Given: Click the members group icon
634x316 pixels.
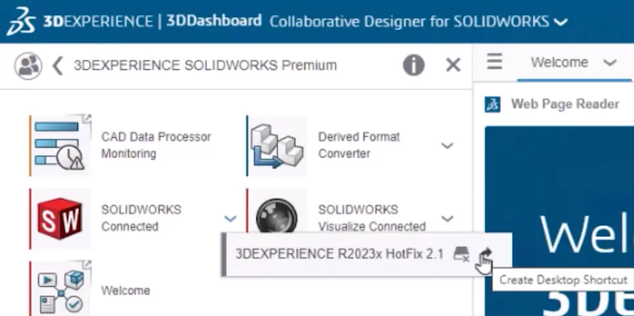Looking at the screenshot, I should [x=28, y=66].
